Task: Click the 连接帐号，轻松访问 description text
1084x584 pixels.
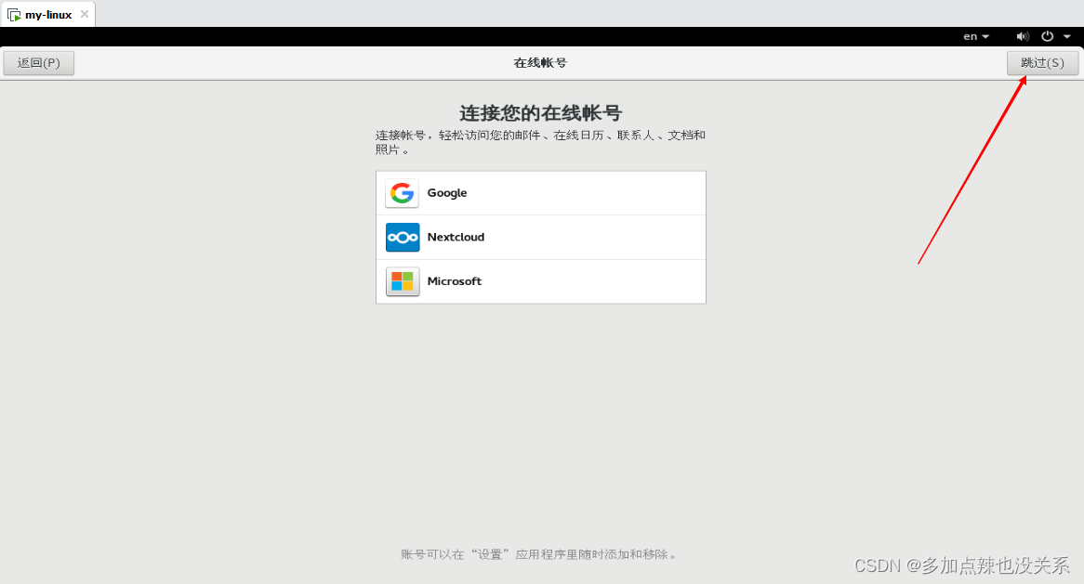Action: click(x=541, y=142)
